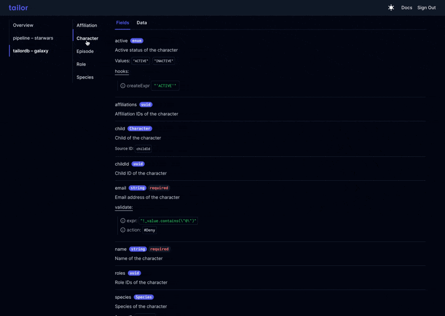The image size is (445, 316).
Task: Click the Character badge beside child
Action: click(x=140, y=129)
